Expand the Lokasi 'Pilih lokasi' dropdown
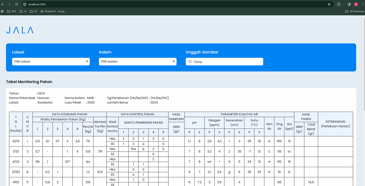This screenshot has width=365, height=186. (51, 62)
